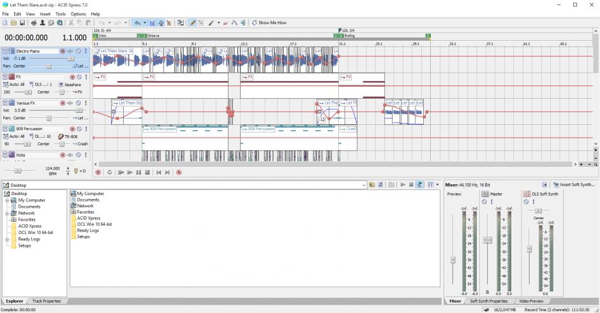Open the Redo history dropdown arrow
Screen dimensions: 600x313
(x=126, y=23)
